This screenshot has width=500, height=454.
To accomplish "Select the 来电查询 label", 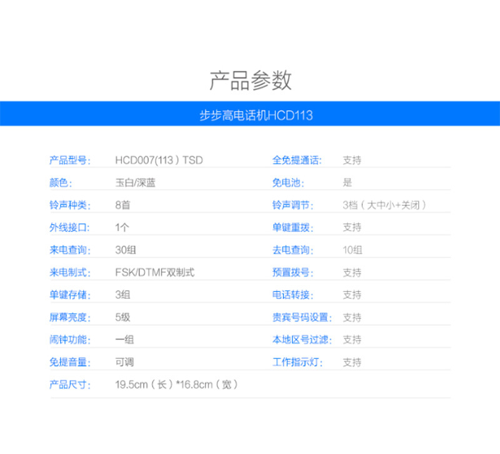I will click(x=70, y=250).
